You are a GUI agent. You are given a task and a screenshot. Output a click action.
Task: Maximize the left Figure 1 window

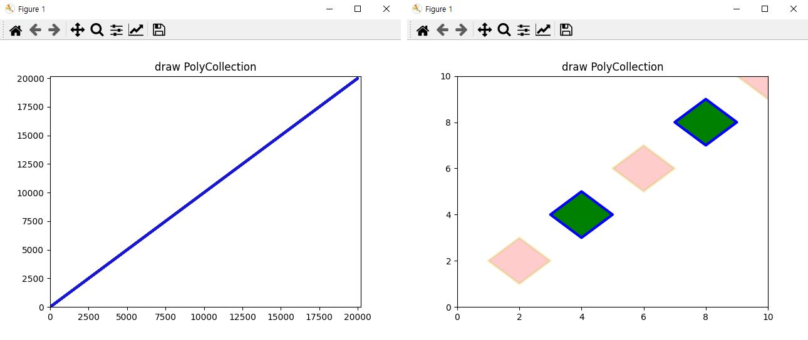tap(358, 9)
